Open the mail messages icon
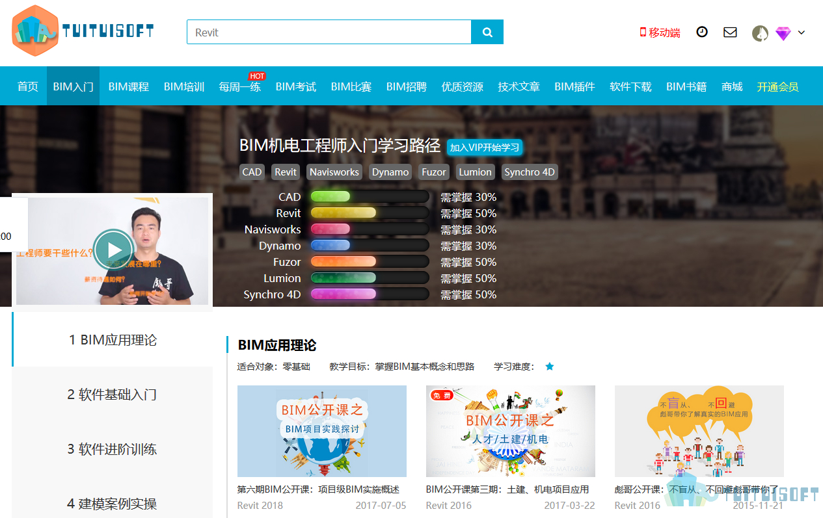The image size is (823, 518). coord(730,32)
